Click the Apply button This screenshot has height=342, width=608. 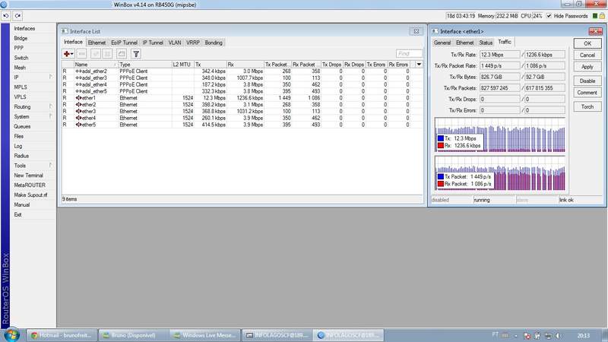pos(587,67)
